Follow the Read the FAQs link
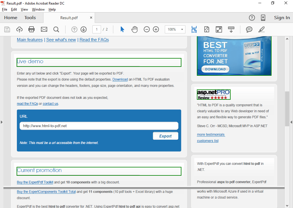Screen dimensions: 293x208 click(x=94, y=40)
